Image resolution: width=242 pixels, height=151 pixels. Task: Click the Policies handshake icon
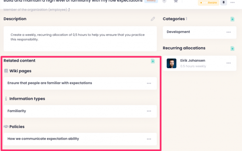[x=6, y=126]
